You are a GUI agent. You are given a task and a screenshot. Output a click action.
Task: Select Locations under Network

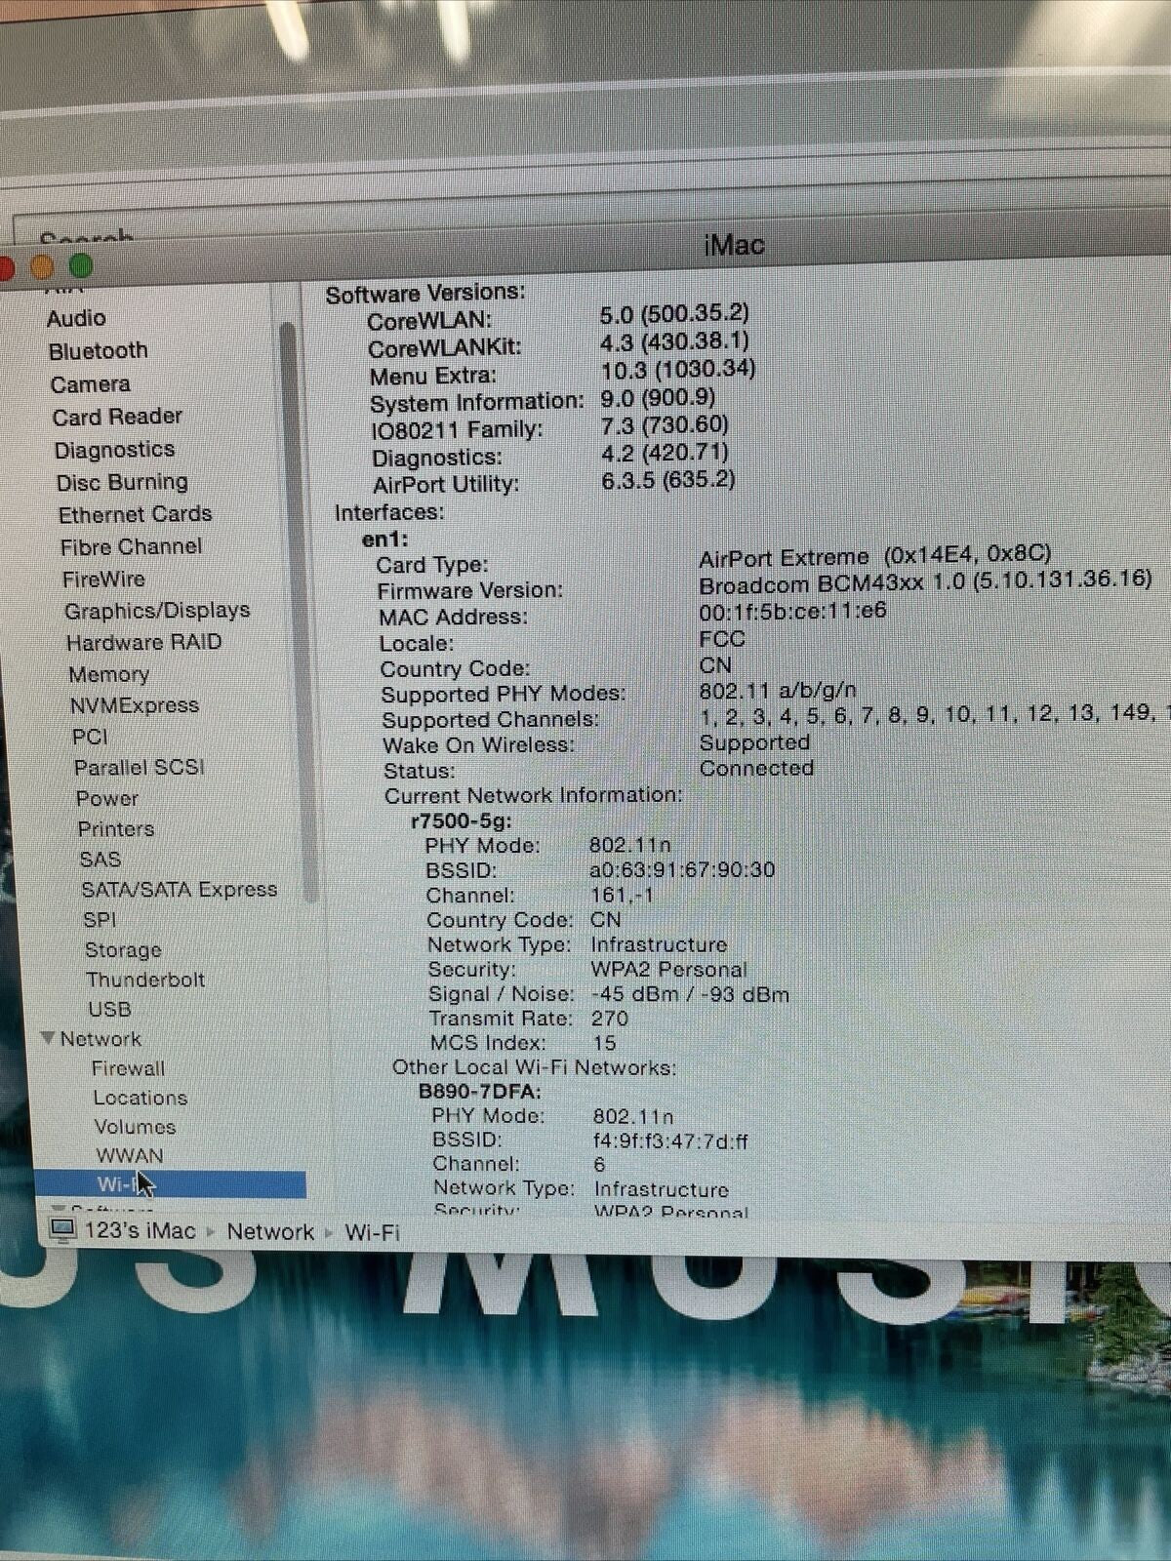pyautogui.click(x=140, y=1098)
